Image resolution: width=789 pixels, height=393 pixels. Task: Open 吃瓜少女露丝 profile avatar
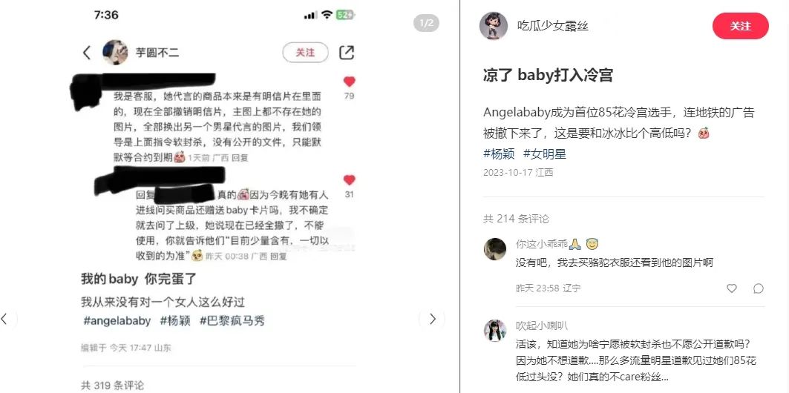pos(493,26)
